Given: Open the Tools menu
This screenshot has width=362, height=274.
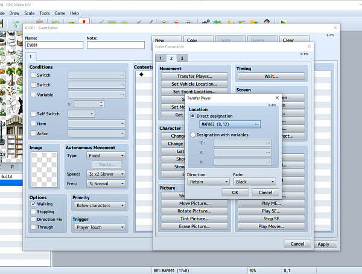Looking at the screenshot, I should (45, 13).
